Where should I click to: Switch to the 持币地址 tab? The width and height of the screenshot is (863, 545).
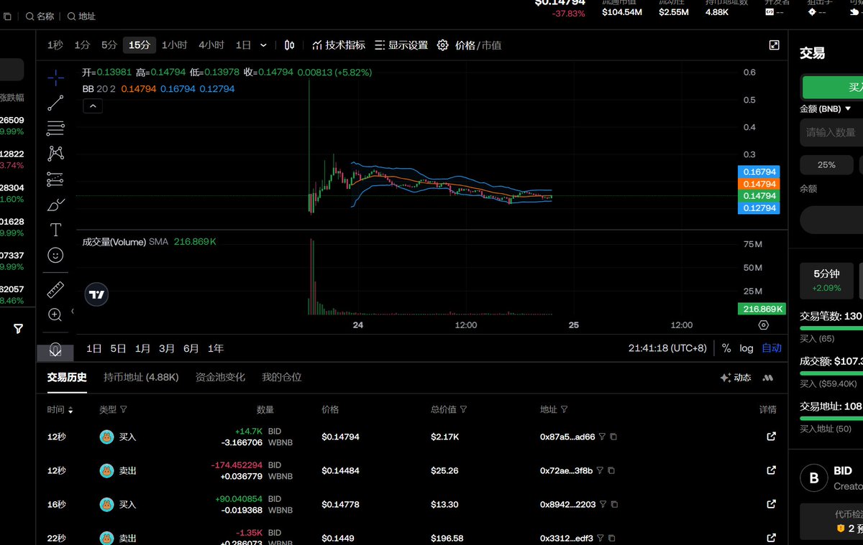click(x=142, y=376)
